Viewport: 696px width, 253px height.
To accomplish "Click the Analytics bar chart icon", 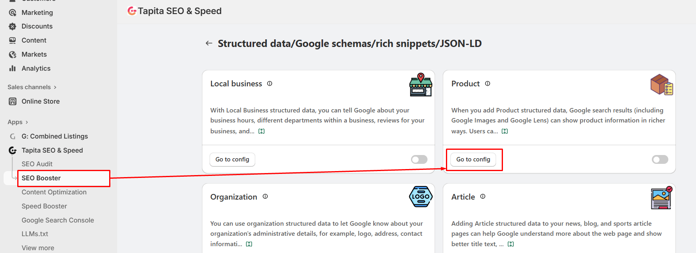I will pos(12,68).
